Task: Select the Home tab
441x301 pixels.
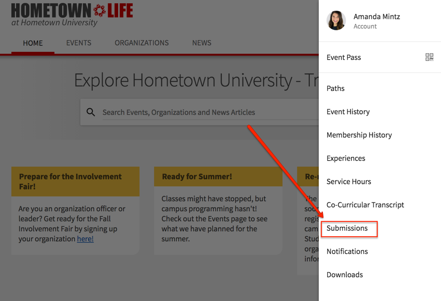Action: coord(33,43)
